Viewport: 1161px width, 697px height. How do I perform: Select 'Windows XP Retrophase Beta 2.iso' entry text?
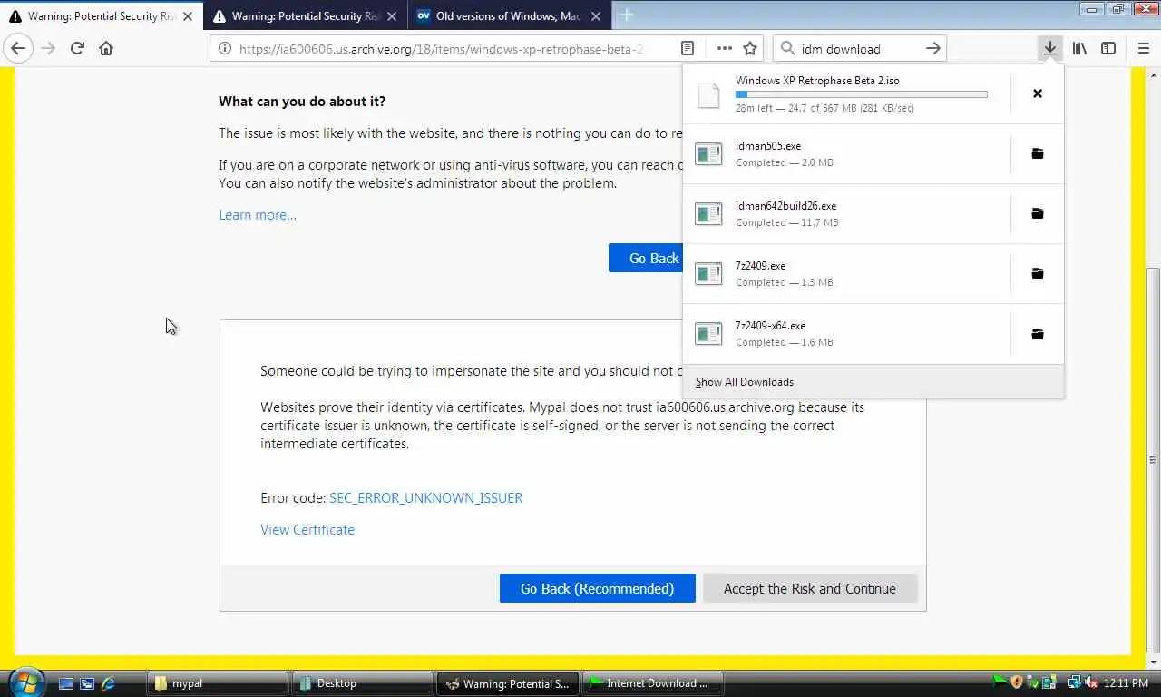point(817,81)
